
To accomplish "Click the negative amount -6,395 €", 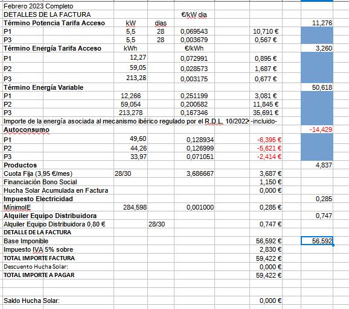I will (x=269, y=140).
